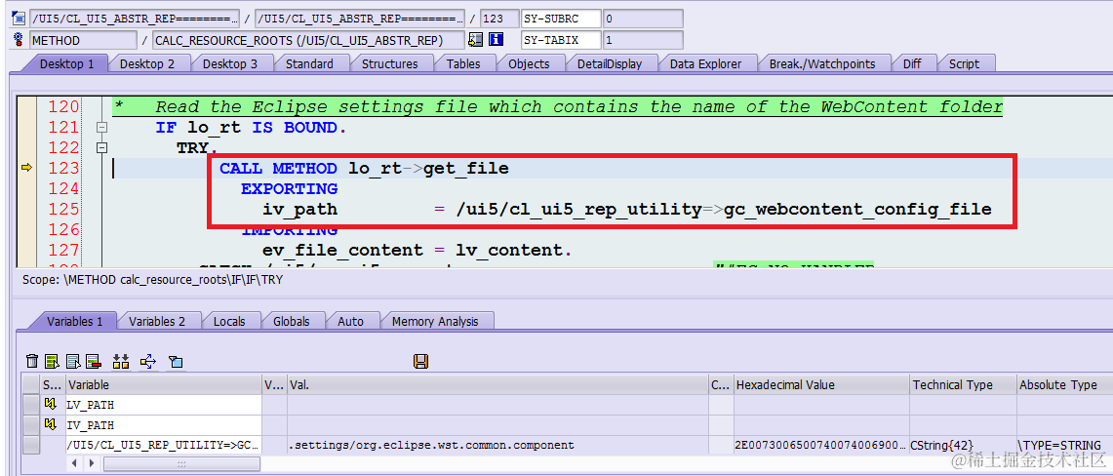
Task: Click the Variable column header
Action: 164,384
